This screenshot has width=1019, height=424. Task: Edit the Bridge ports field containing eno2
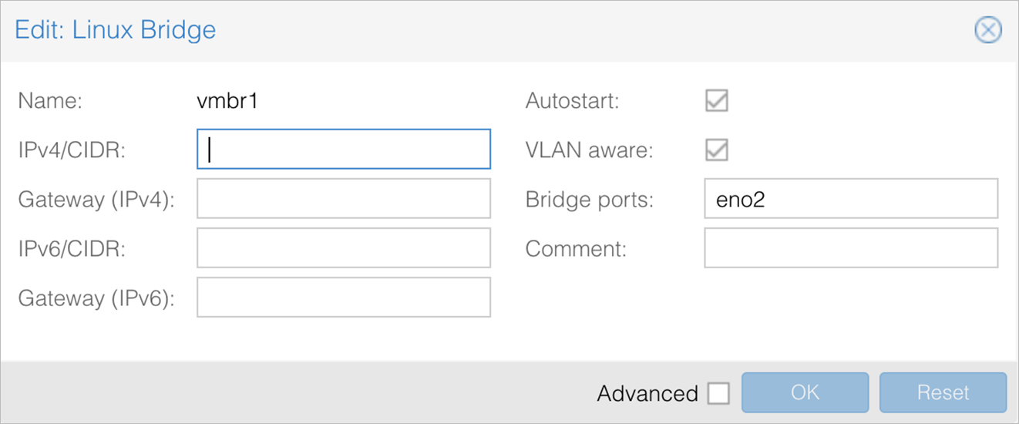[851, 199]
